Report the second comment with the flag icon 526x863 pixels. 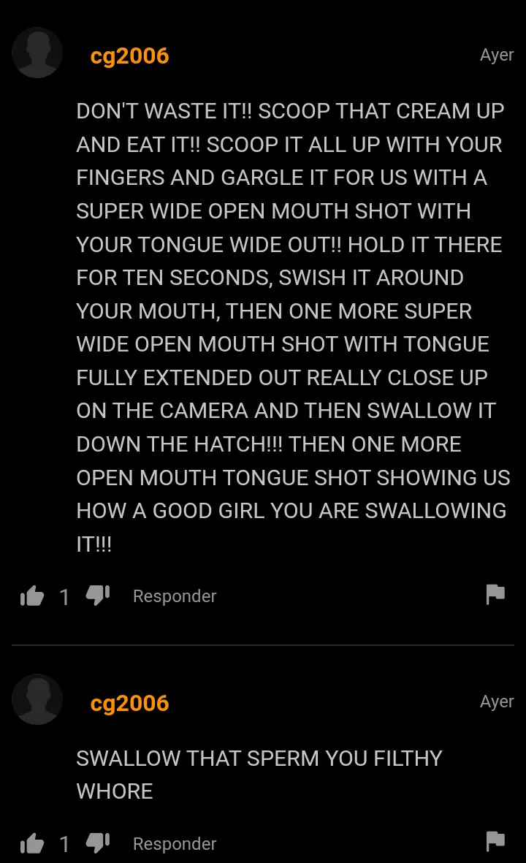(x=495, y=841)
